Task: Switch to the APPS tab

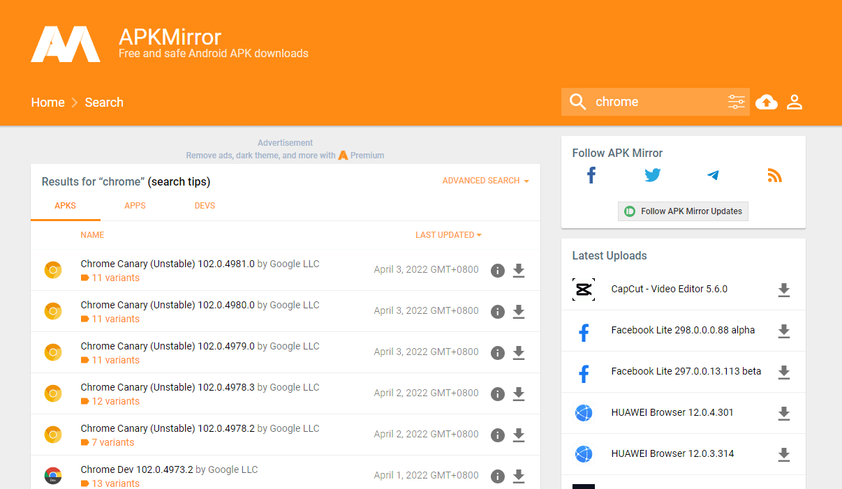Action: [135, 206]
